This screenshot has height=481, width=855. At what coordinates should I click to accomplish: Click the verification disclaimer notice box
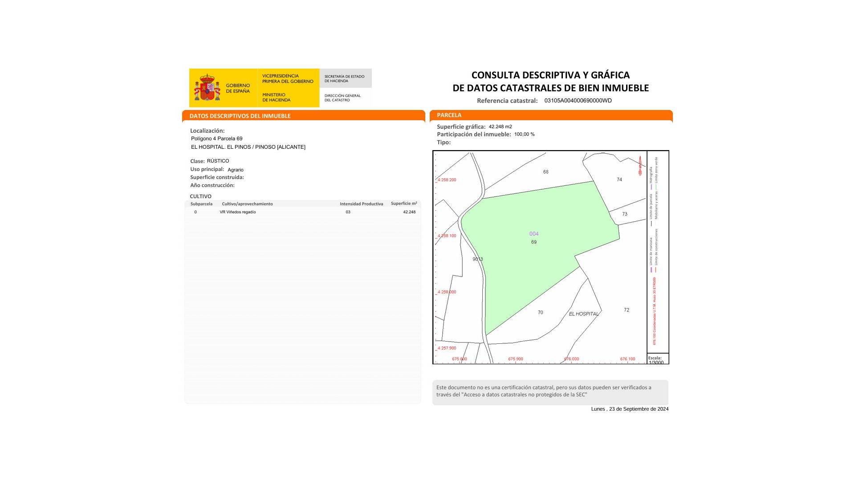tap(550, 391)
